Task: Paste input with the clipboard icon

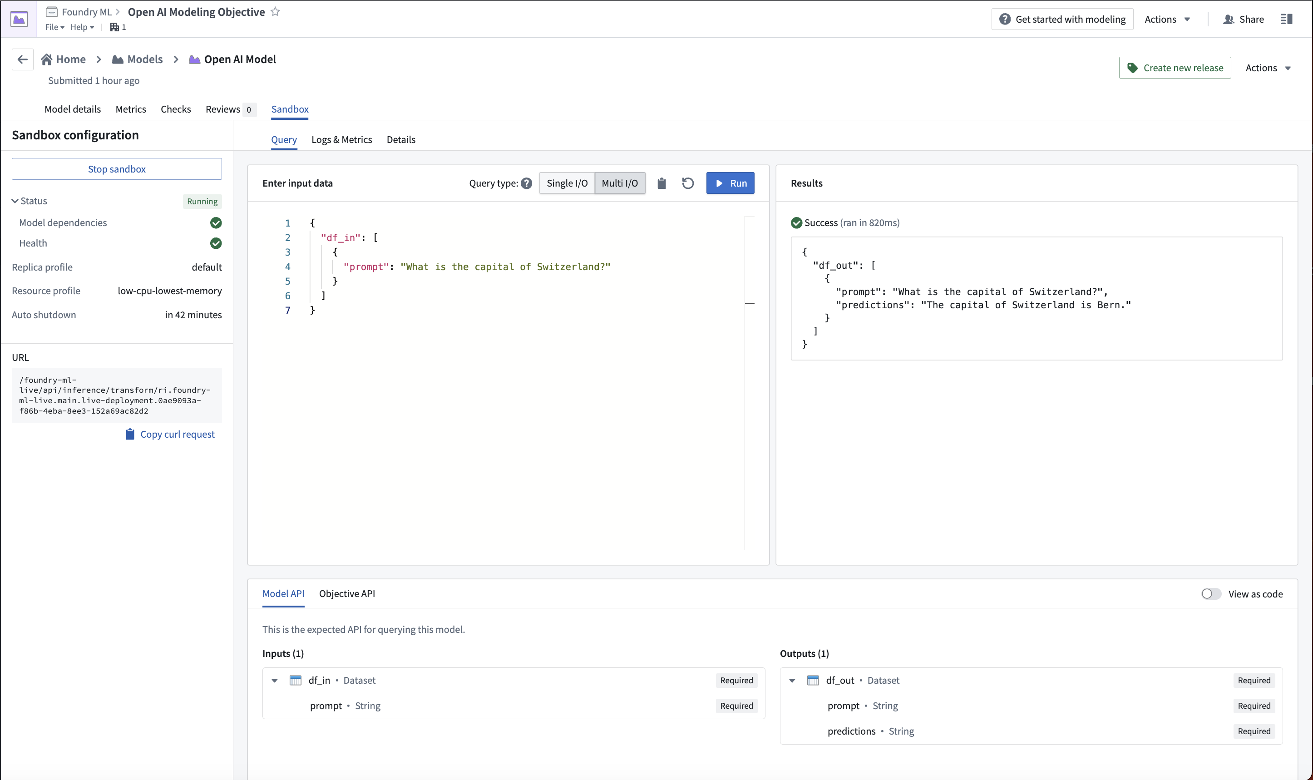Action: (662, 183)
